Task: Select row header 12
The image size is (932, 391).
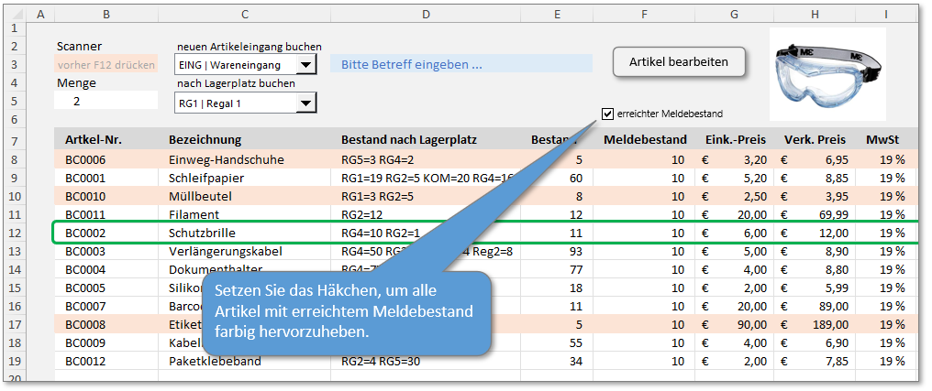Action: click(15, 234)
